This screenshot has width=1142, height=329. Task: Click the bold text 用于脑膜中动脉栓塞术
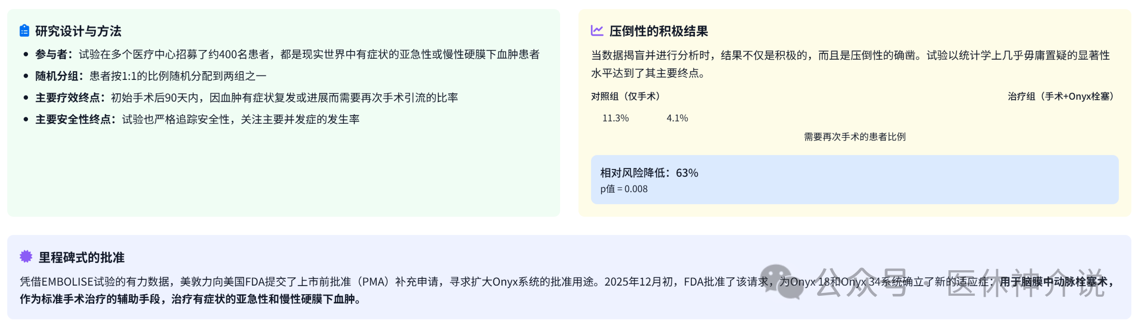[1053, 282]
